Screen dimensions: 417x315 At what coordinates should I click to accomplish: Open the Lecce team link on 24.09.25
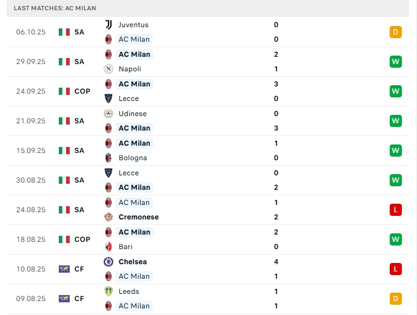point(128,99)
